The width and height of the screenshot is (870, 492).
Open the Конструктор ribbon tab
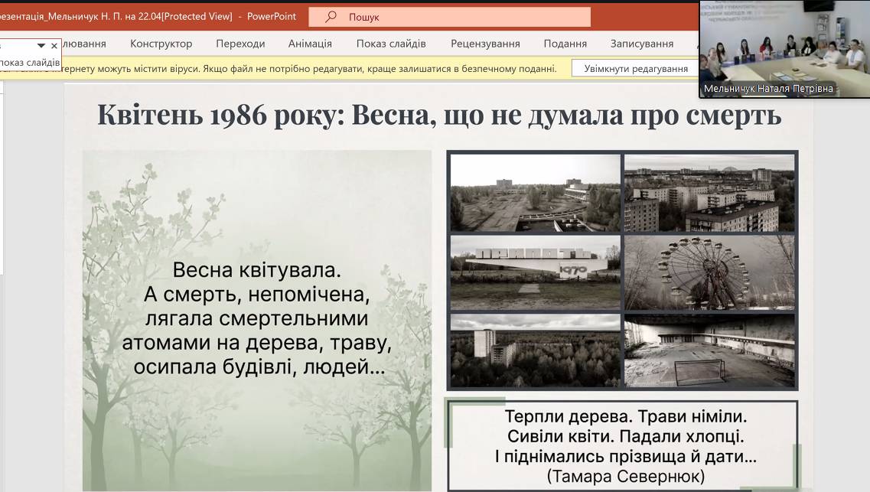click(161, 44)
